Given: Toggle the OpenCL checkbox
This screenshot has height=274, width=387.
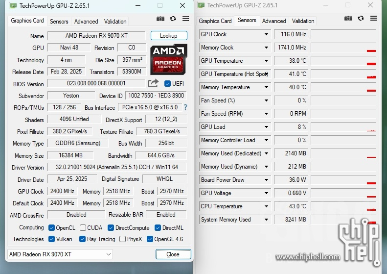Looking at the screenshot, I should (51, 228).
